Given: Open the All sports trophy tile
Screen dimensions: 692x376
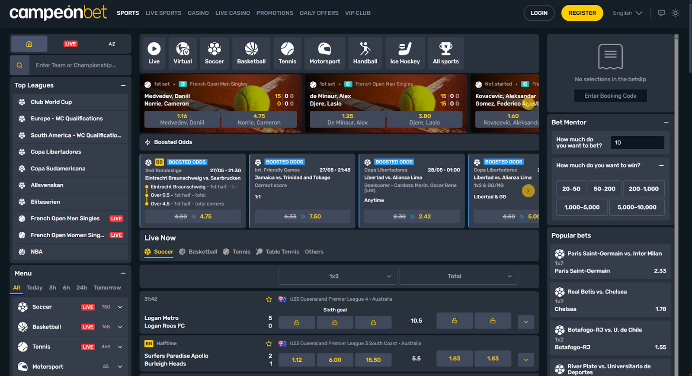Looking at the screenshot, I should click(446, 53).
